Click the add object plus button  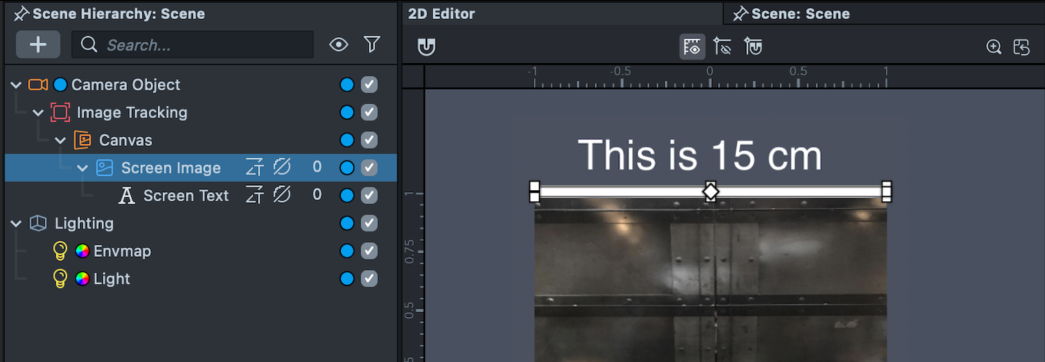pos(38,45)
